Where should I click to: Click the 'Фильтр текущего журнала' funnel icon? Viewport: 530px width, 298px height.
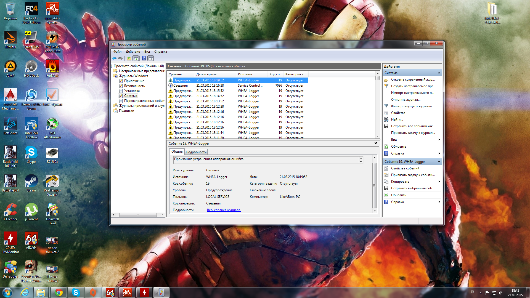point(386,106)
